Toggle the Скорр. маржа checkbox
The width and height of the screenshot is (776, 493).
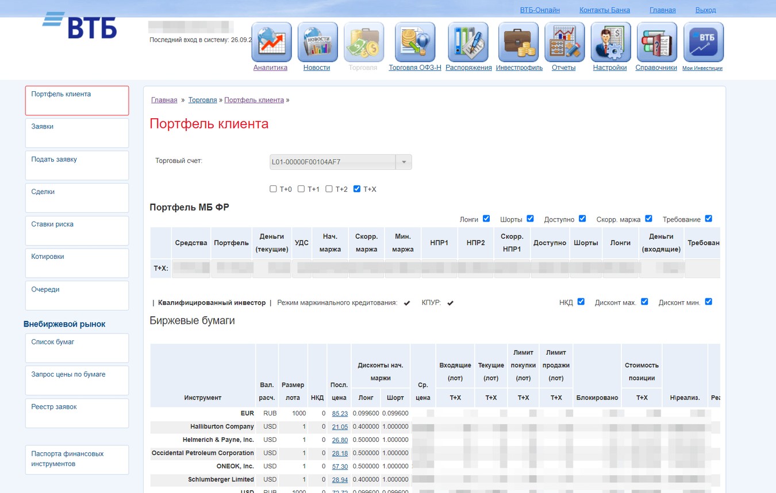tap(648, 219)
